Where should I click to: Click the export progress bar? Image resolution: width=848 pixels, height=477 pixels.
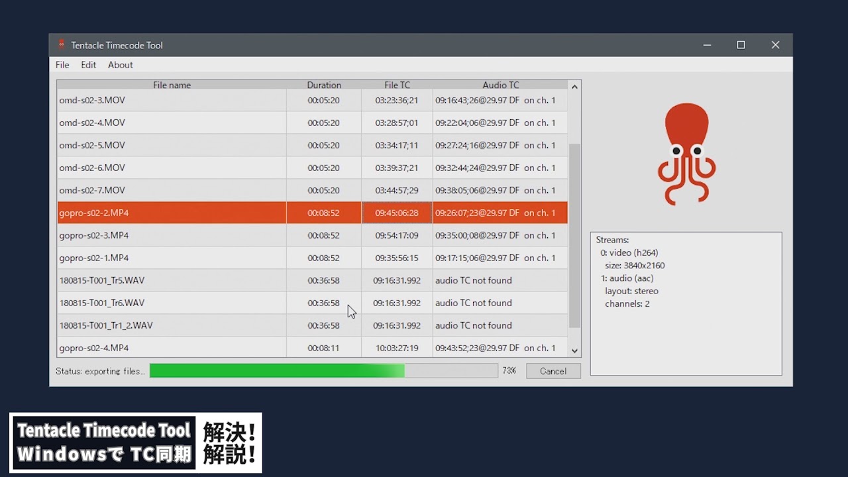click(323, 371)
